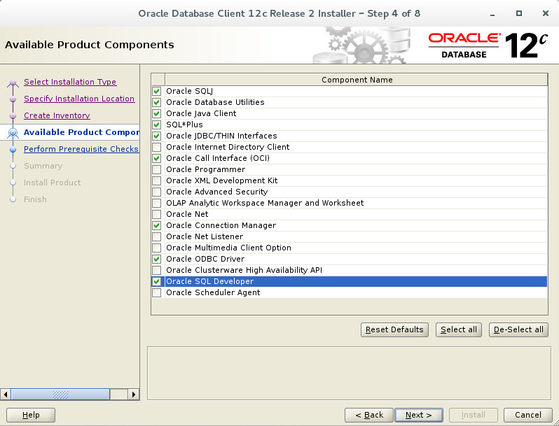
Task: Select Oracle XML Development Kit row text
Action: [x=222, y=180]
